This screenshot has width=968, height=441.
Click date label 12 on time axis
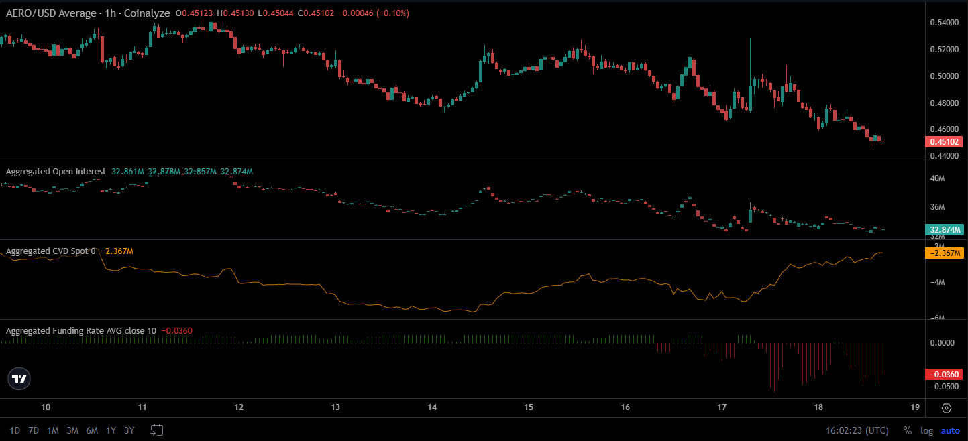point(239,407)
